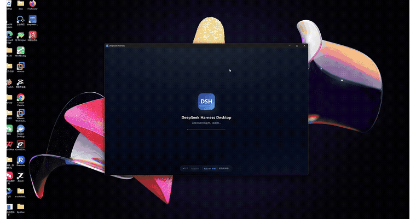
Task: Open the e-autotest folder
Action: click(21, 193)
